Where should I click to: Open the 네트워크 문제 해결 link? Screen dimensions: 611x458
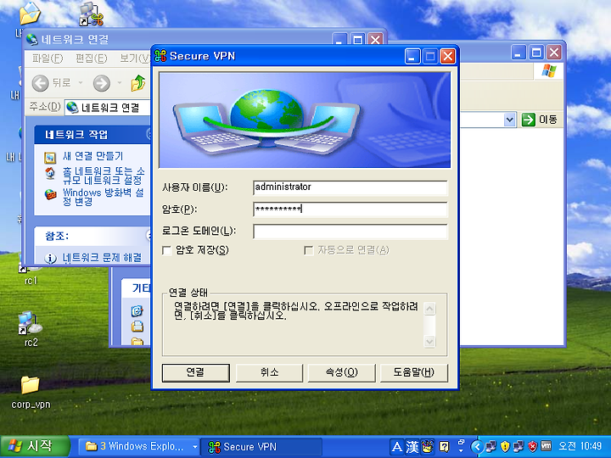pyautogui.click(x=102, y=258)
